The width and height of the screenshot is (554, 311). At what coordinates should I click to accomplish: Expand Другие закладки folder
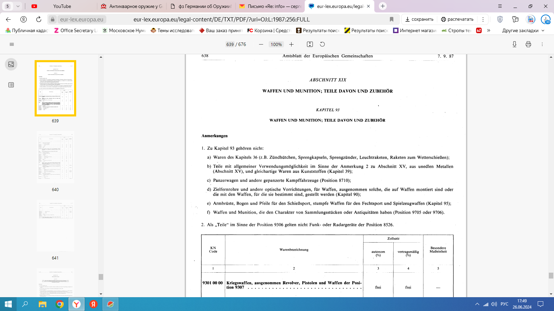(x=523, y=30)
